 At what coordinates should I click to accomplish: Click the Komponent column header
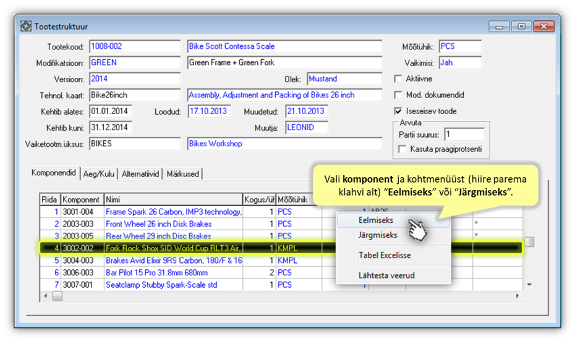click(x=82, y=199)
